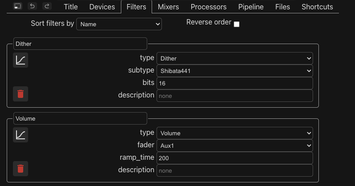Click the Dither filter name field
This screenshot has height=186, width=355.
click(x=80, y=44)
